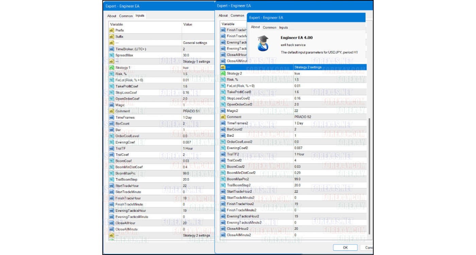Click the PRADO S2 Comment string icon

223,117
